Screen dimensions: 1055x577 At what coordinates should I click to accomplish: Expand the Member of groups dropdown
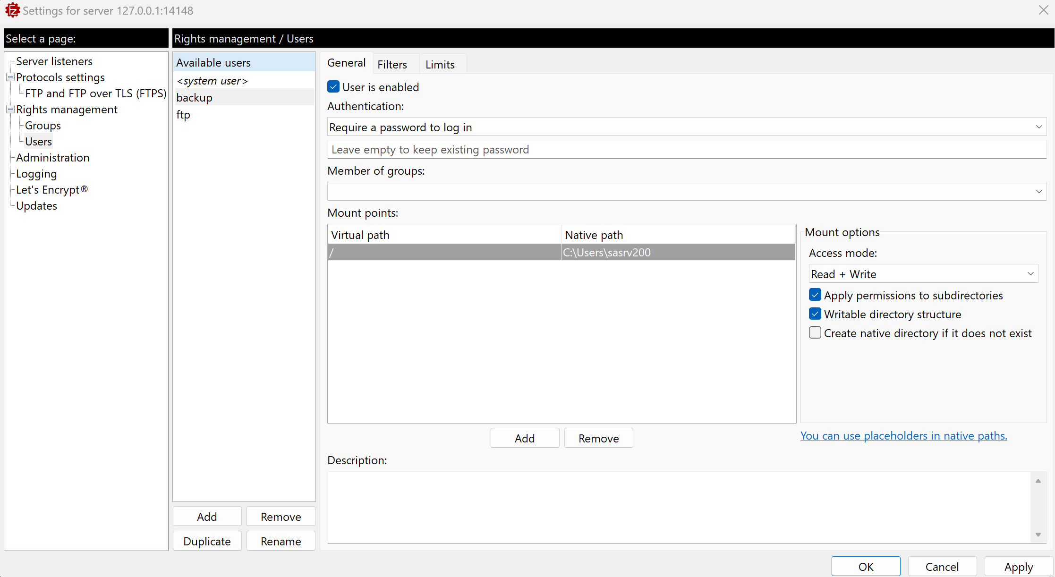pos(686,191)
